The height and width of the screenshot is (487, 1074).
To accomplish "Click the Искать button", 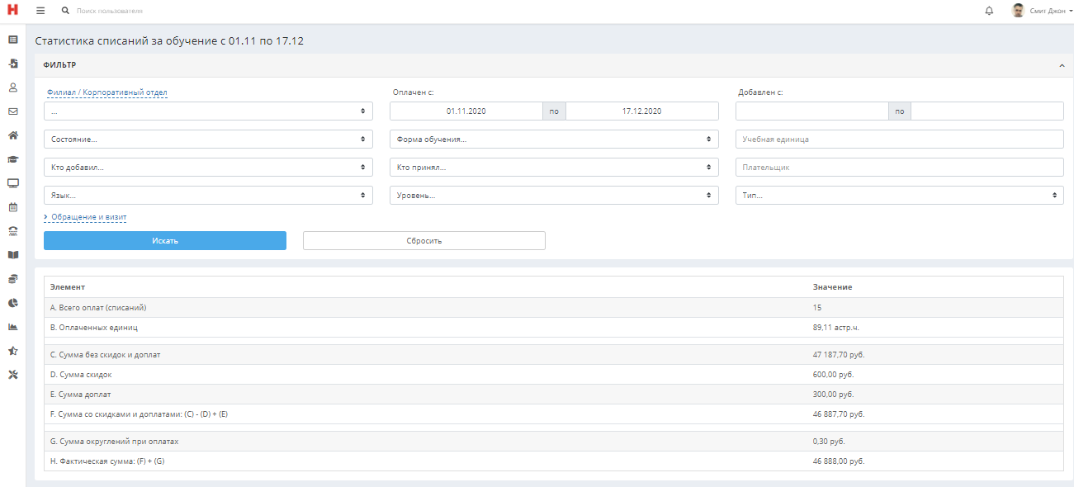I will (165, 240).
